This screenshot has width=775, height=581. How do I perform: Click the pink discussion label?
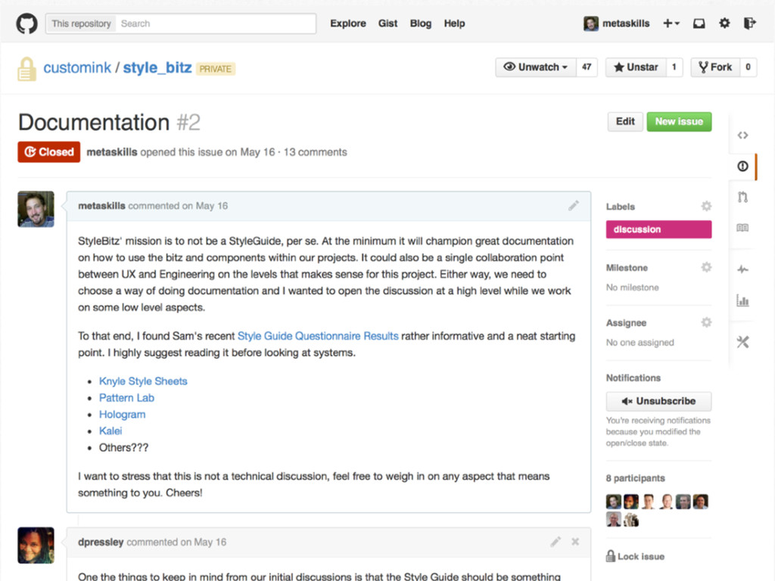pos(659,229)
